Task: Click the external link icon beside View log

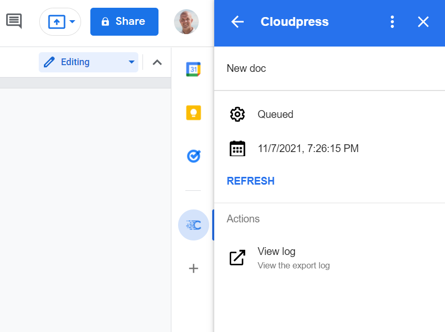Action: point(237,258)
